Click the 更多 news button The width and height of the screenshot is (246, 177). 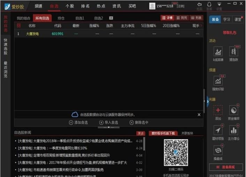click(140, 133)
